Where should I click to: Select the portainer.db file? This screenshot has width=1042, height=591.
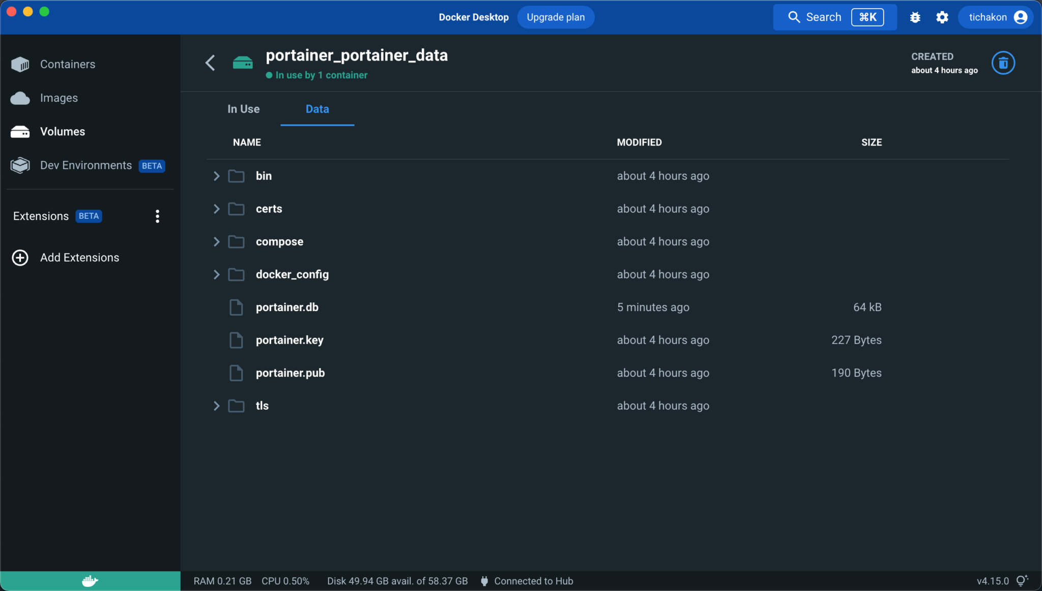287,307
